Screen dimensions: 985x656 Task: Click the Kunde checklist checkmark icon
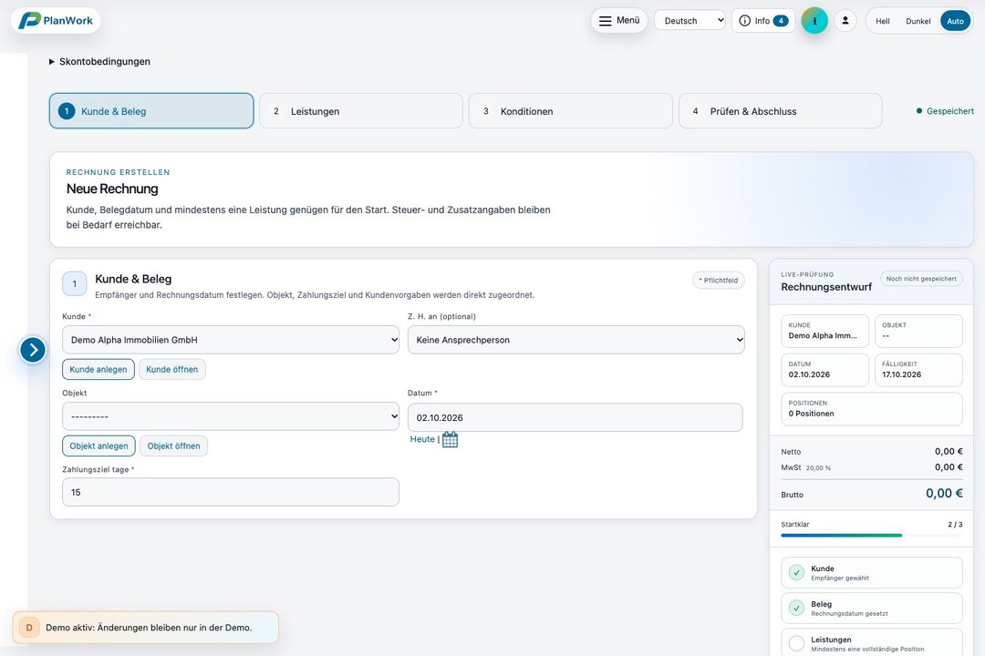click(x=796, y=572)
